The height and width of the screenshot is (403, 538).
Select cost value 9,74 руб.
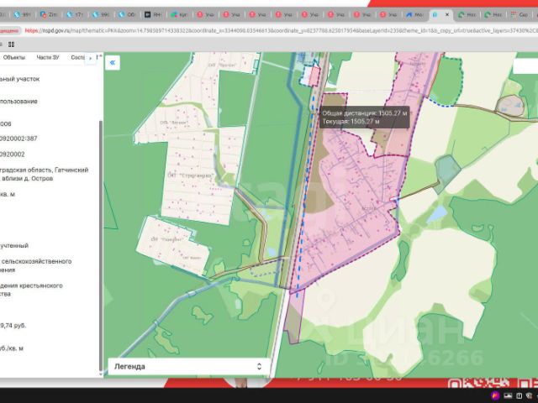click(13, 325)
